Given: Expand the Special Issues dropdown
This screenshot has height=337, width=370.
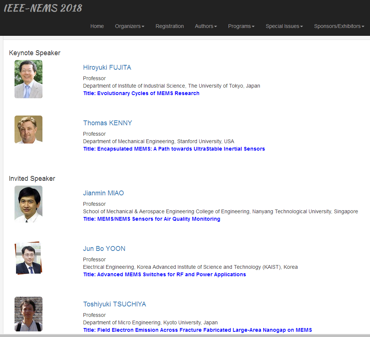Looking at the screenshot, I should coord(284,26).
